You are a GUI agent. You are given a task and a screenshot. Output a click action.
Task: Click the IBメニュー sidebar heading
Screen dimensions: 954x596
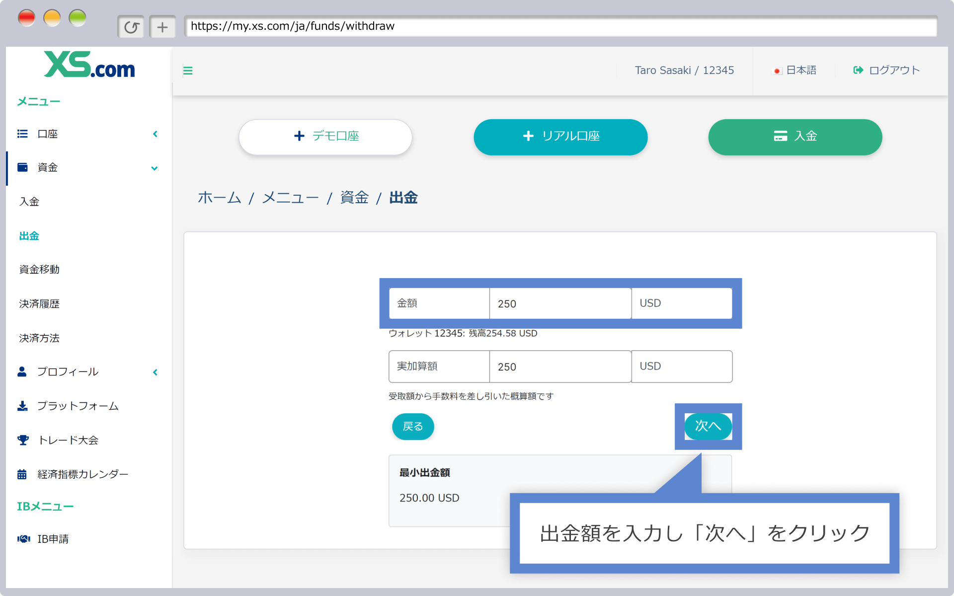click(x=45, y=507)
